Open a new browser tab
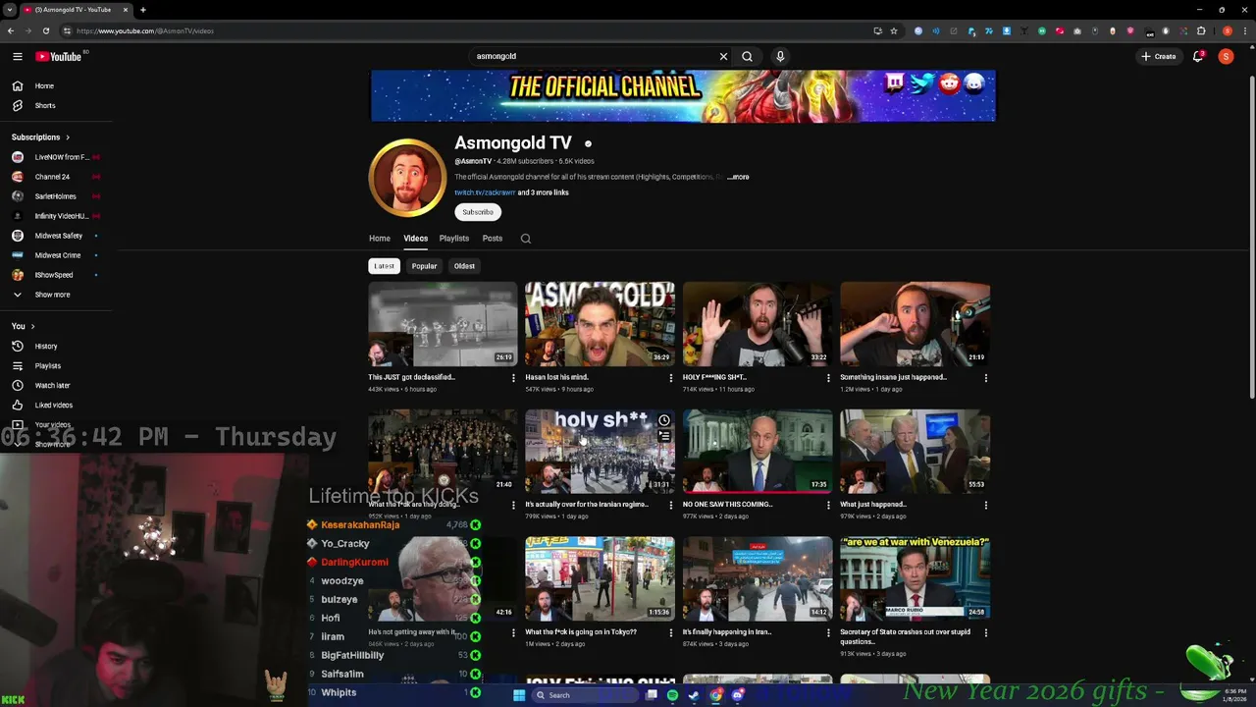Viewport: 1256px width, 707px height. click(x=143, y=10)
